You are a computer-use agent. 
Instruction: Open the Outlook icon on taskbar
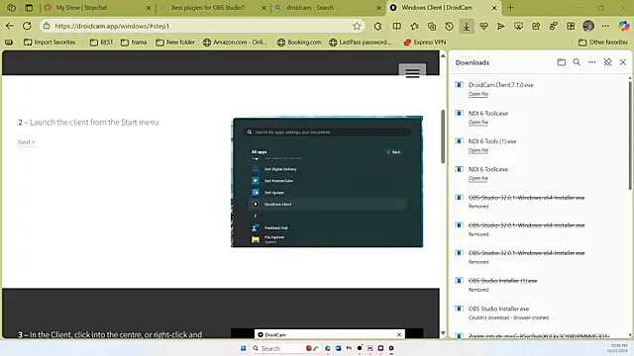pyautogui.click(x=338, y=348)
